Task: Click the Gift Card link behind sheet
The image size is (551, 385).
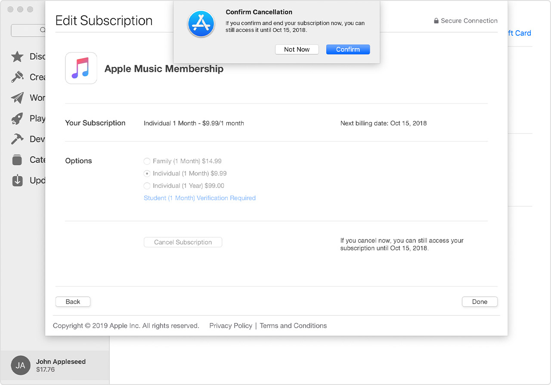Action: 519,33
